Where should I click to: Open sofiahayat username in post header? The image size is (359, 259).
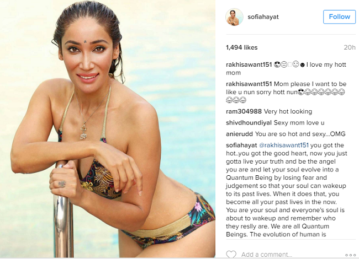coord(263,17)
